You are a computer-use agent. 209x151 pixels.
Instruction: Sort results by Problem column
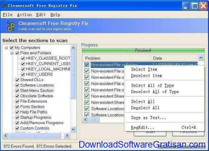pos(116,58)
